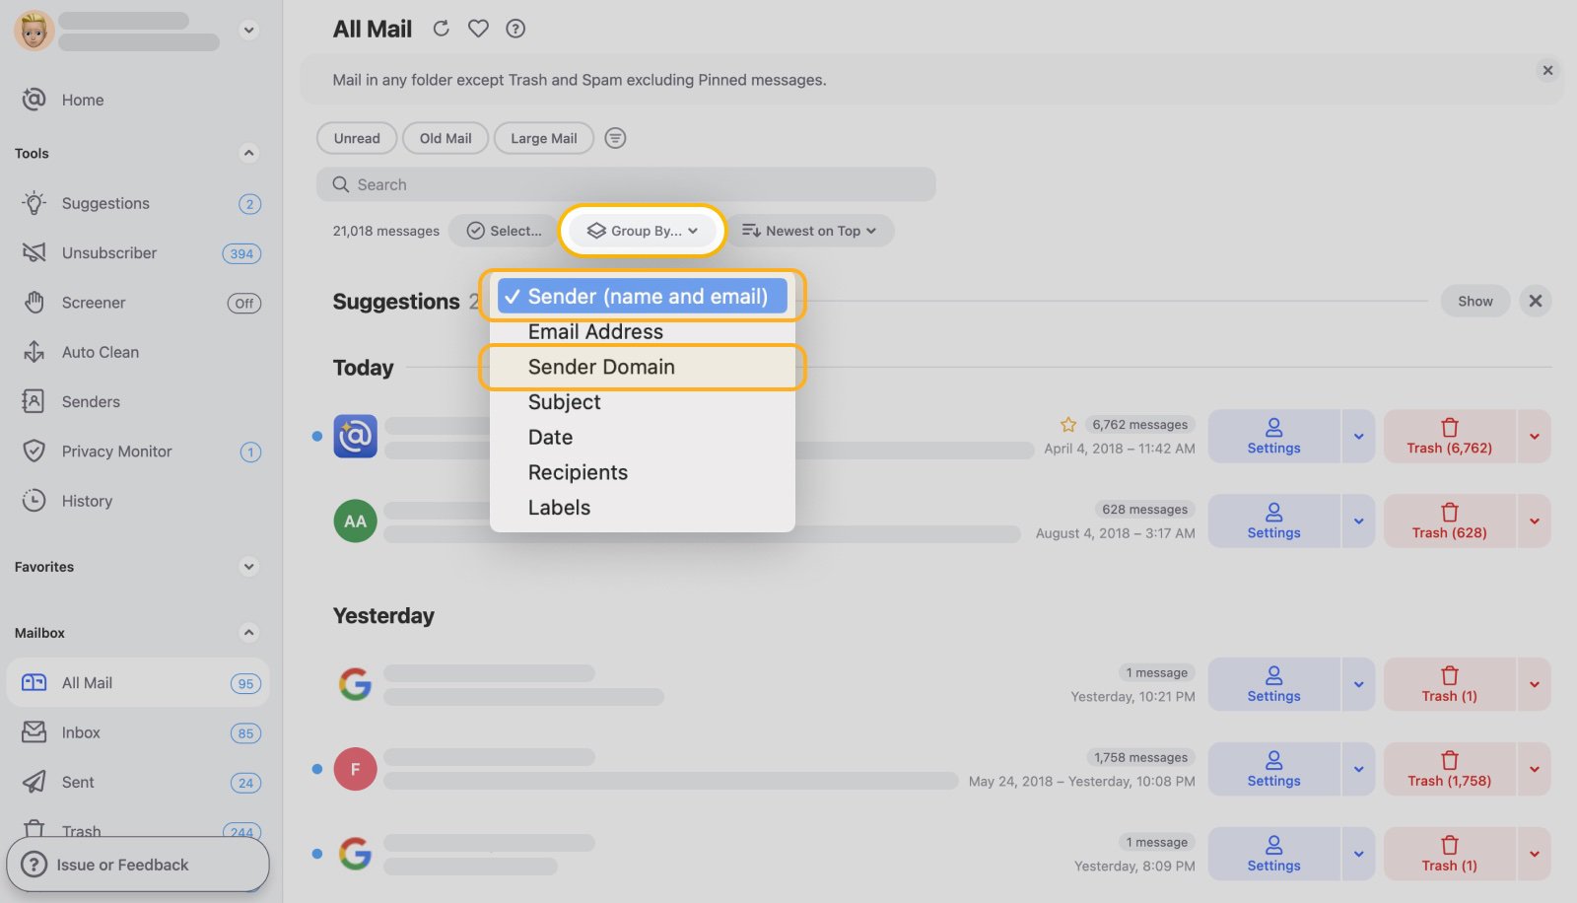Viewport: 1577px width, 903px height.
Task: Click the History clock icon
Action: pos(34,501)
